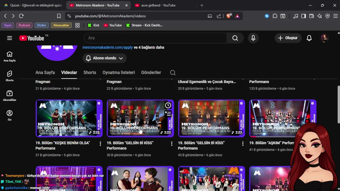
Task: Open options menu for KEŞKE BENİM OLSA video
Action: click(x=100, y=144)
